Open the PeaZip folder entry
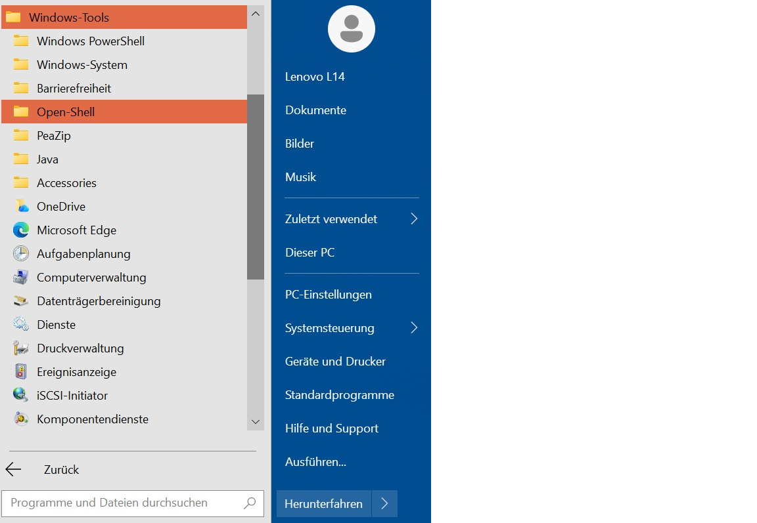This screenshot has width=757, height=523. coord(124,135)
